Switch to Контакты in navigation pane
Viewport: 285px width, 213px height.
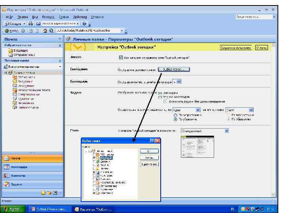pyautogui.click(x=32, y=176)
